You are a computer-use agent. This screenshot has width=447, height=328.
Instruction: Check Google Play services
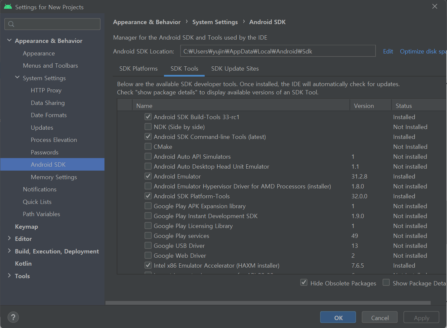tap(148, 236)
